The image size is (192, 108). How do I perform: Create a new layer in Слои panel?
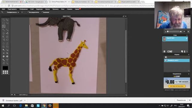pos(182,52)
